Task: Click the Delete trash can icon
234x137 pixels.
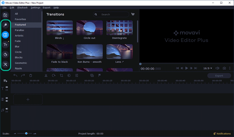Action: (31, 75)
